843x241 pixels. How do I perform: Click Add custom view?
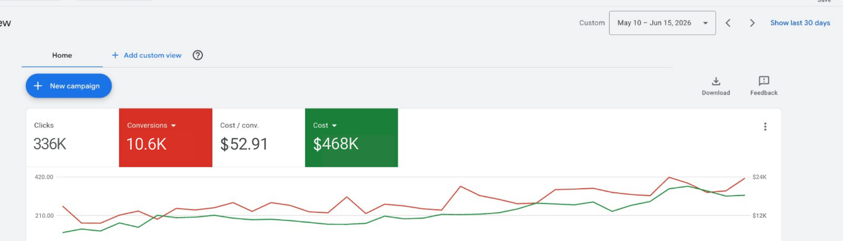[x=152, y=55]
